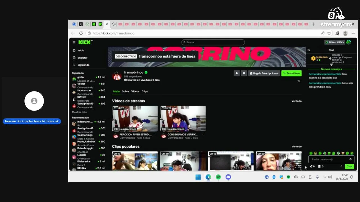Open options menu for CONSEGUIMOS VERIFIC video
The height and width of the screenshot is (202, 360).
click(x=203, y=134)
